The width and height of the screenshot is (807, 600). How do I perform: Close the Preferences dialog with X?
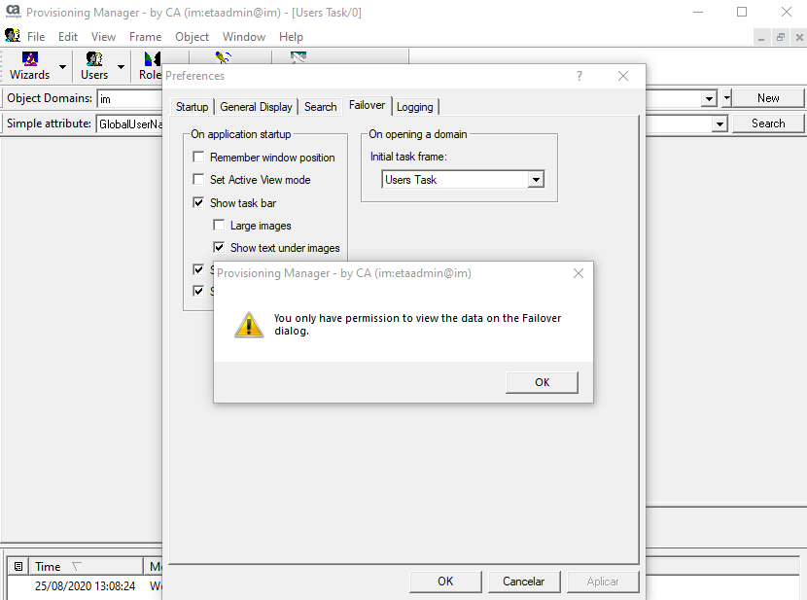[x=623, y=76]
